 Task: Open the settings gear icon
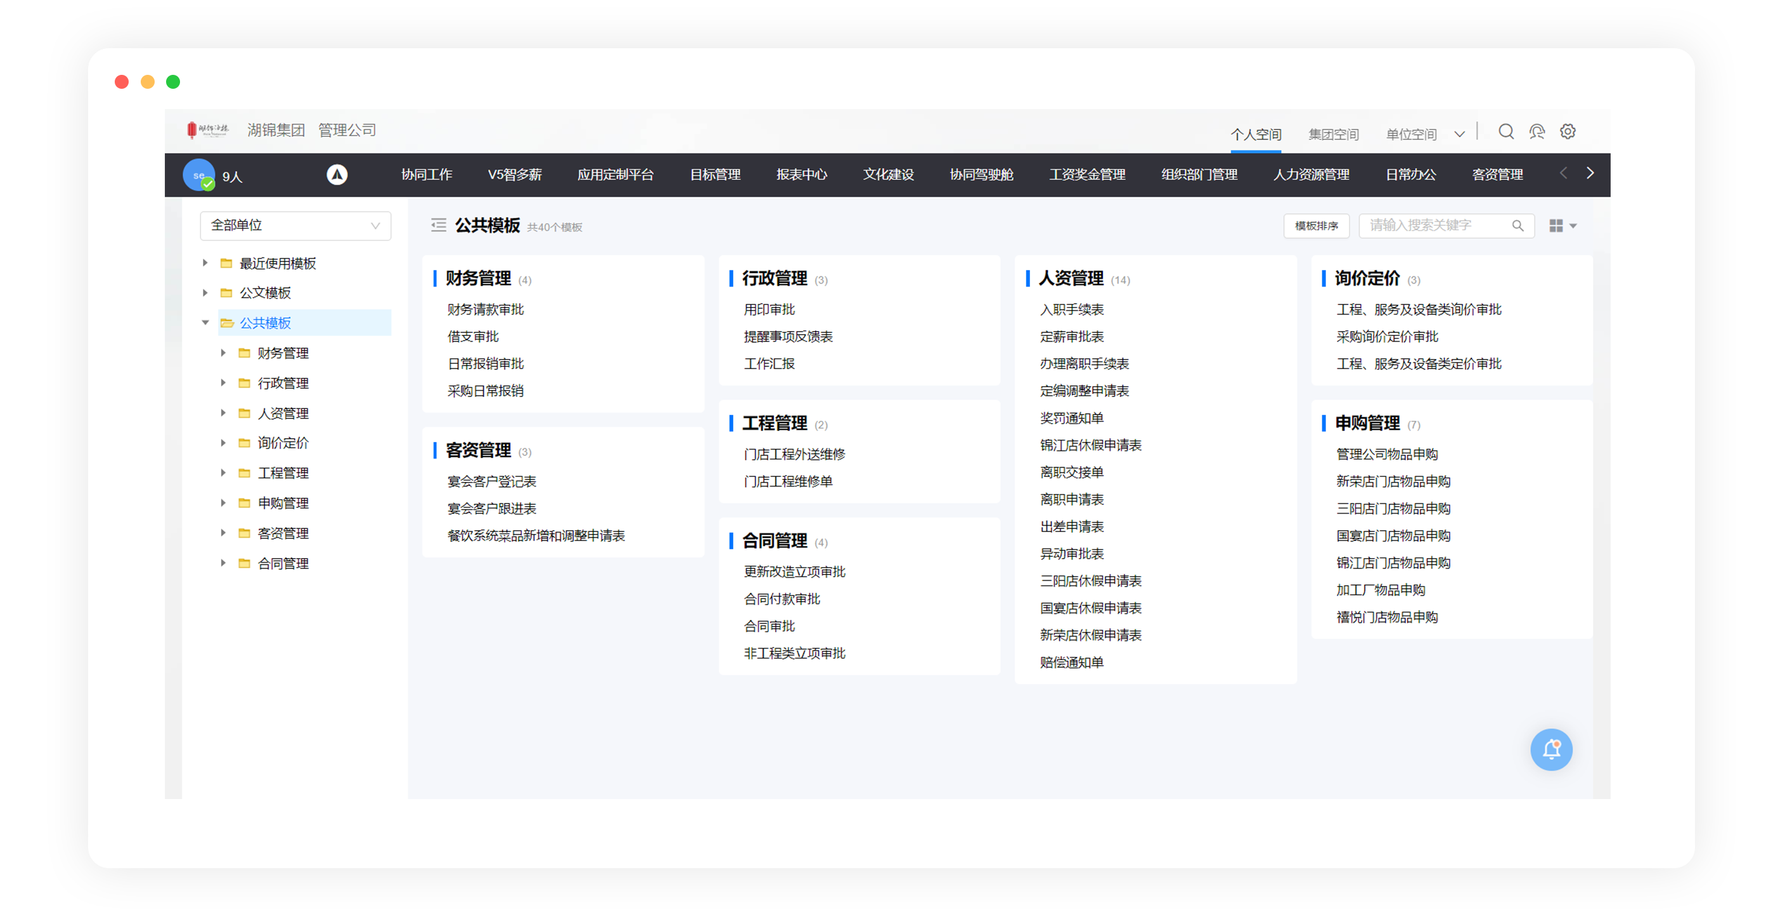coord(1568,132)
